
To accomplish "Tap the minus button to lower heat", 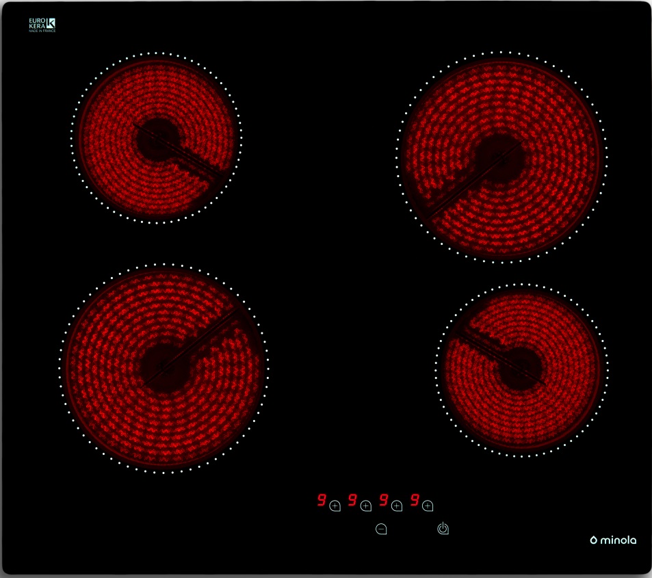I will [x=381, y=529].
